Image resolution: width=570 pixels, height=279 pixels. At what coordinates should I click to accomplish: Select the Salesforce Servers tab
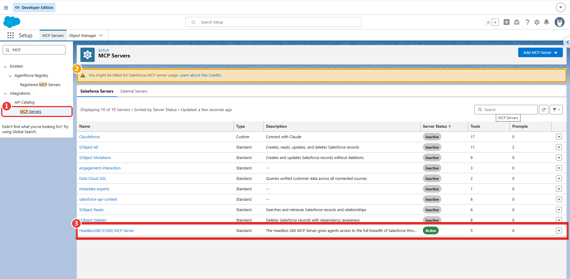pos(97,91)
